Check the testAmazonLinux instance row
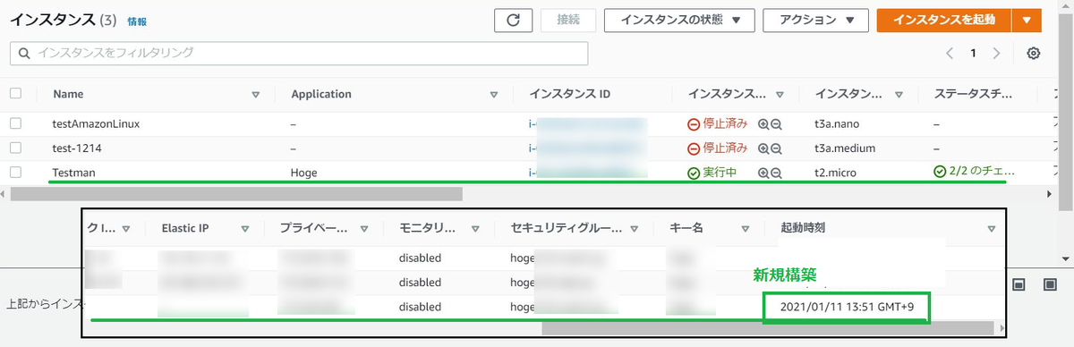1074x347 pixels. (15, 124)
